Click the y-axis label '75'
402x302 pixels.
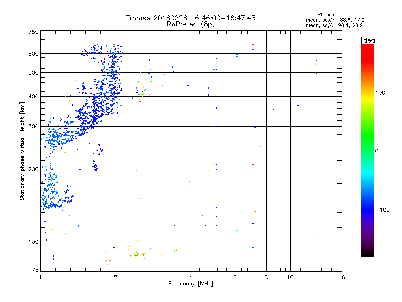(x=35, y=270)
